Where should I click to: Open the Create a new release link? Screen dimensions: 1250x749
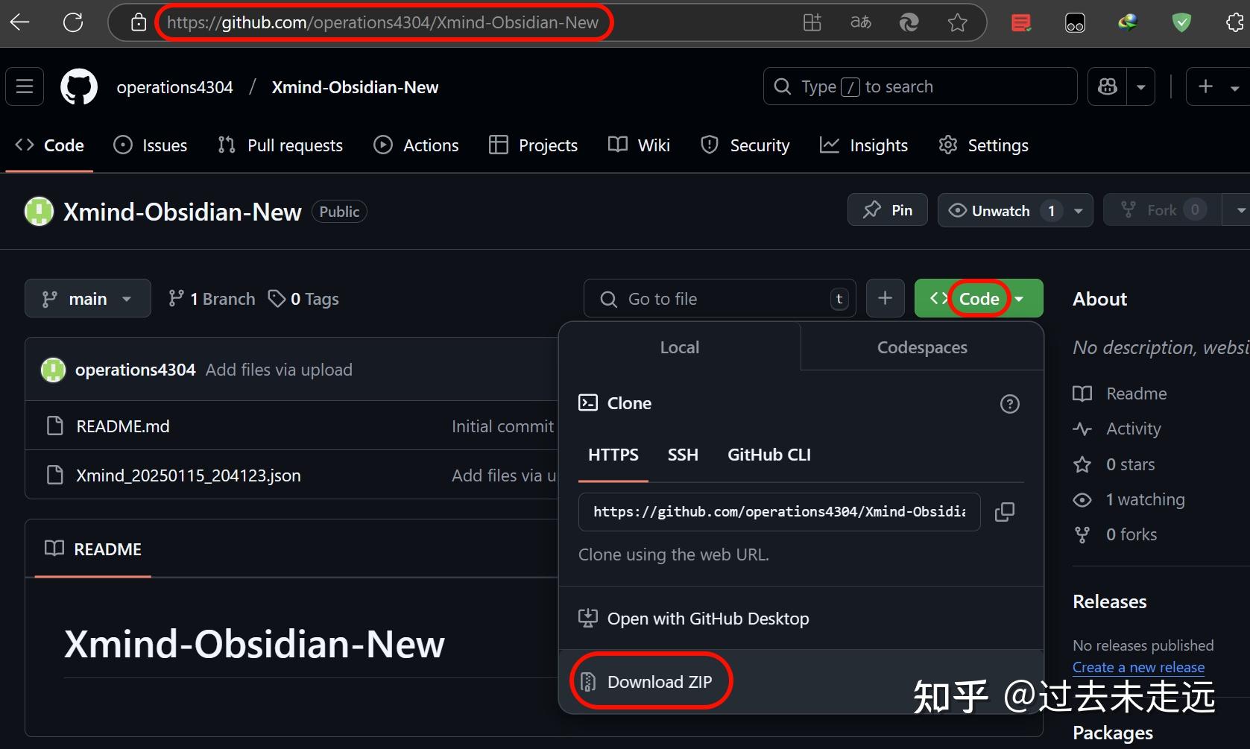tap(1138, 667)
